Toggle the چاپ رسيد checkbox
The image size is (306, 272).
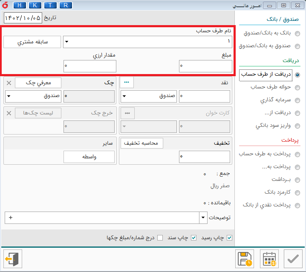230,238
